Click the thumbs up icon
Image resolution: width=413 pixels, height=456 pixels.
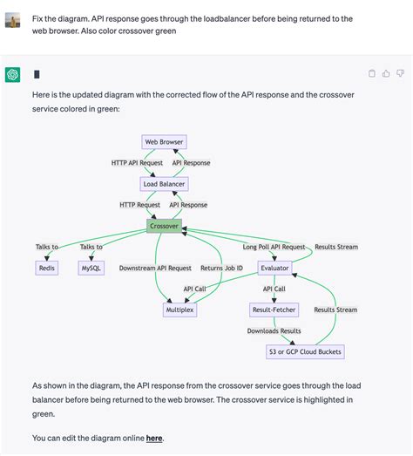click(x=386, y=73)
